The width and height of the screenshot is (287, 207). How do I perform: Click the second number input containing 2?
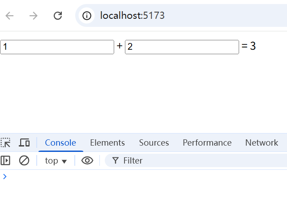[182, 47]
